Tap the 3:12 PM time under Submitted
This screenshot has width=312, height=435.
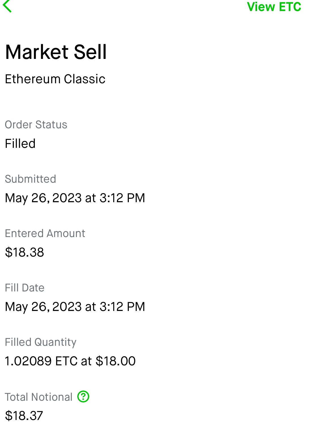(122, 198)
